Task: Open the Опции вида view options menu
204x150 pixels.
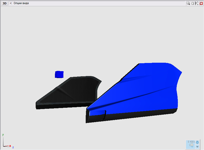Action: tap(21, 3)
